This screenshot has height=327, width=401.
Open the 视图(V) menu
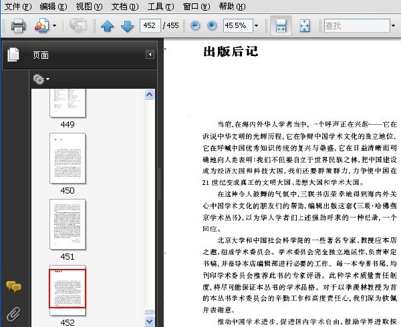coord(89,7)
